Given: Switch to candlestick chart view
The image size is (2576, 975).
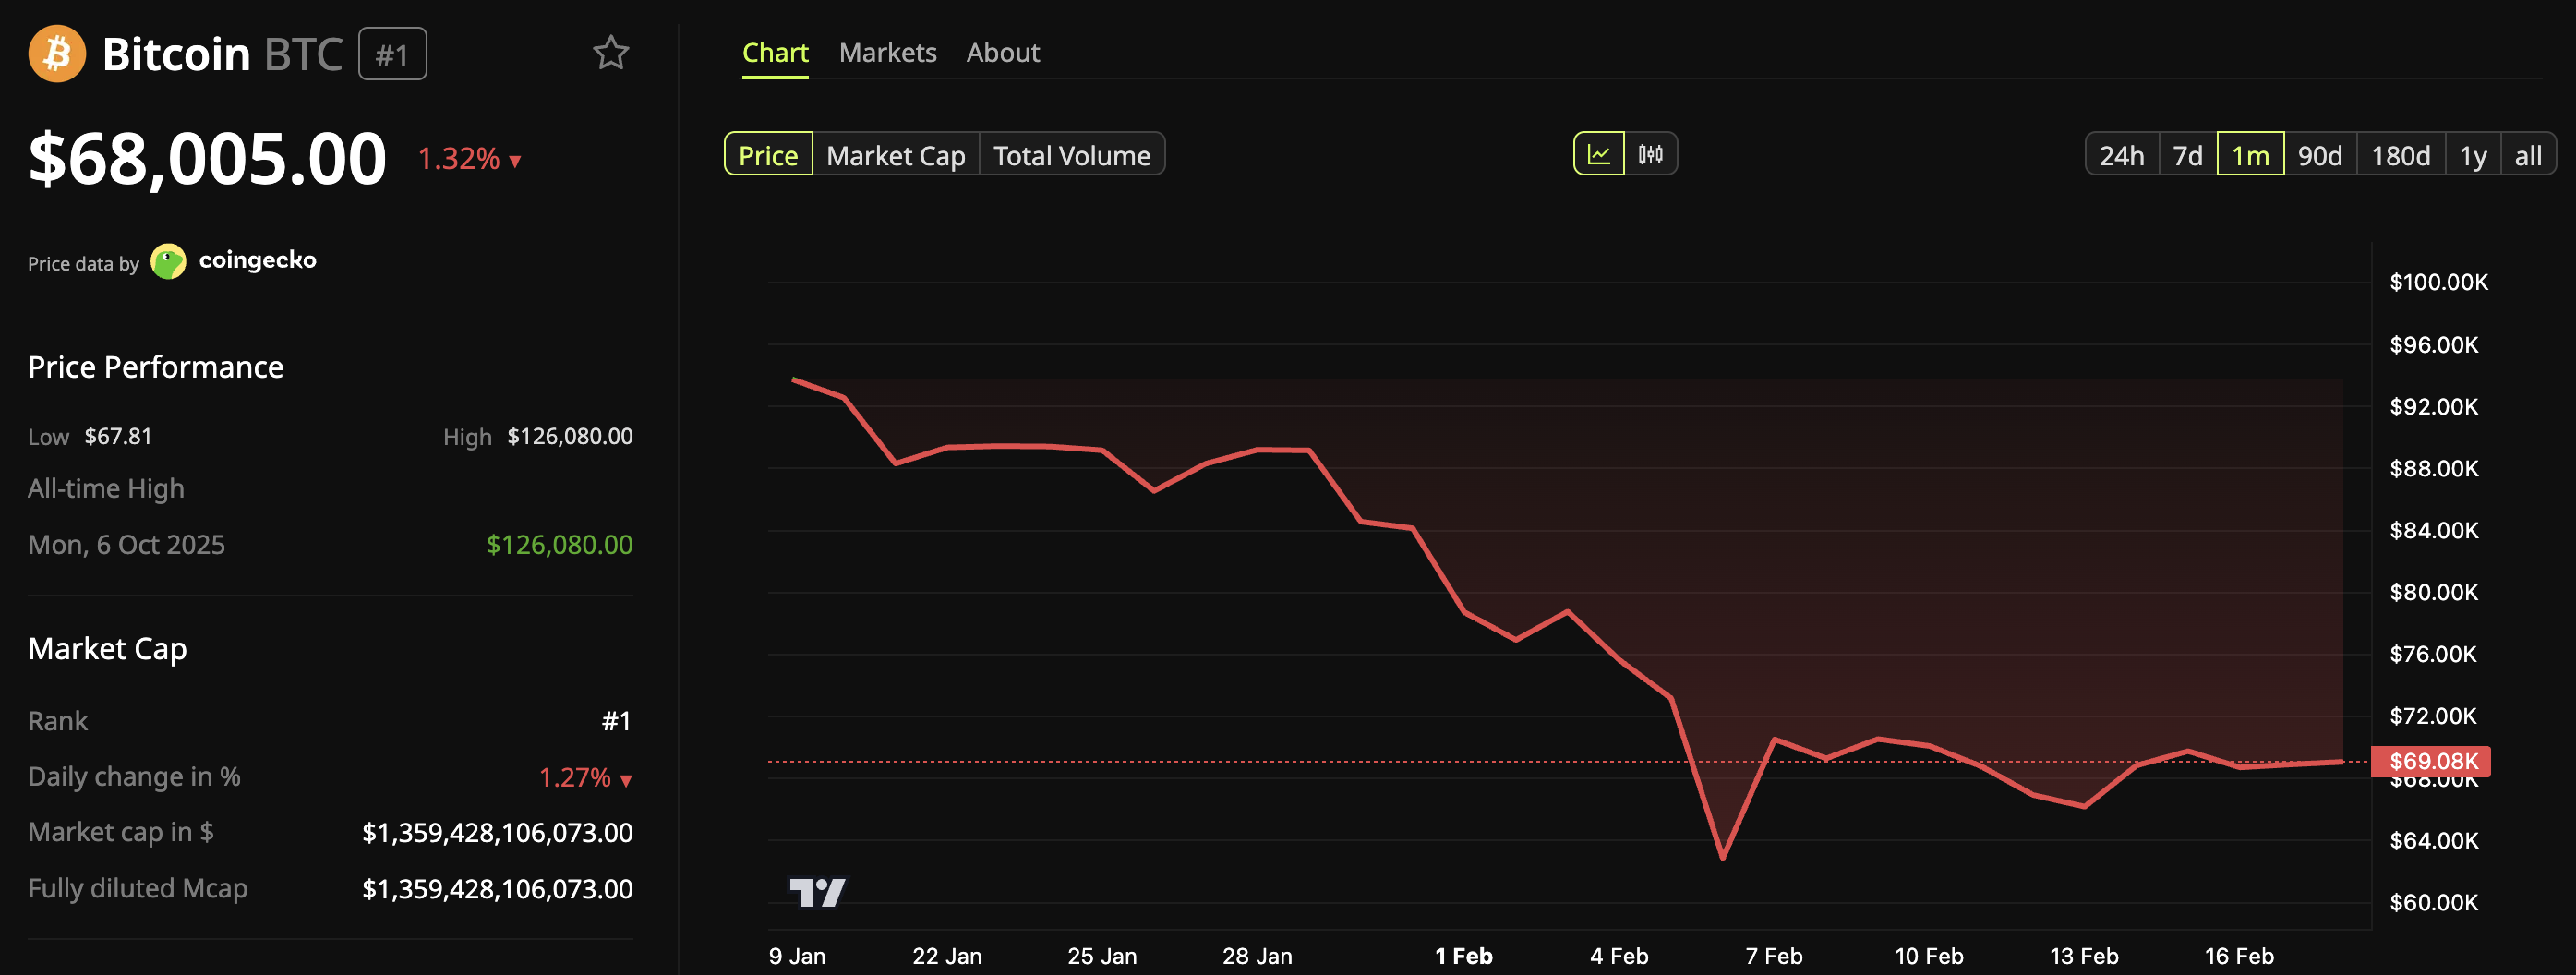Looking at the screenshot, I should [x=1652, y=154].
